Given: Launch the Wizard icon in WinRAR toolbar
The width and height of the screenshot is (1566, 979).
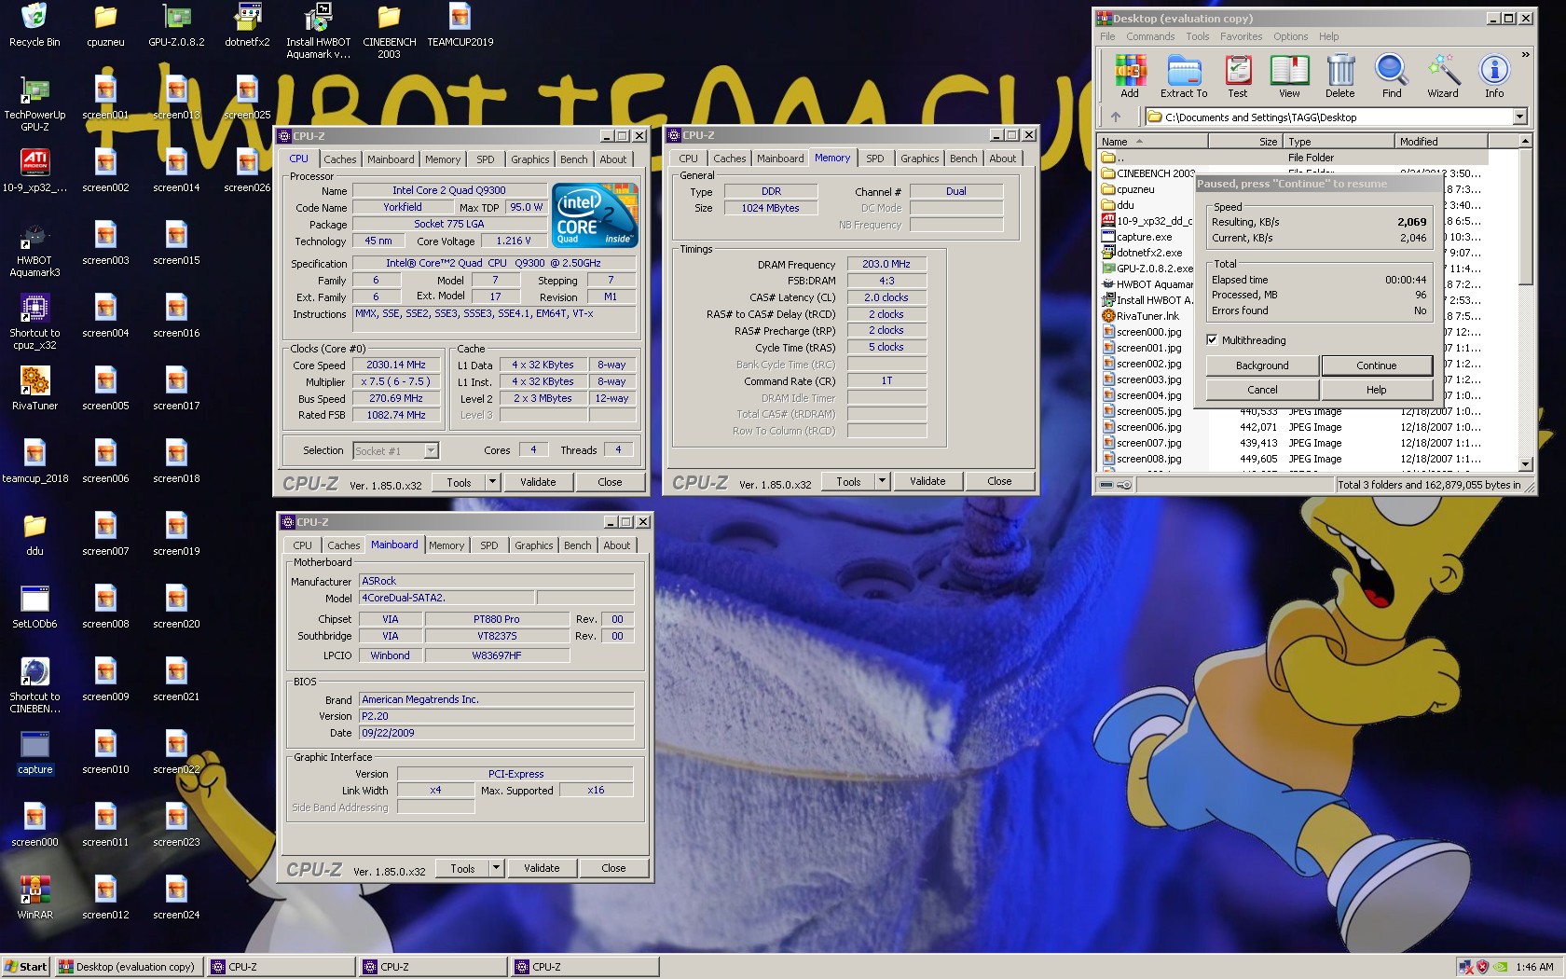Looking at the screenshot, I should (1443, 76).
